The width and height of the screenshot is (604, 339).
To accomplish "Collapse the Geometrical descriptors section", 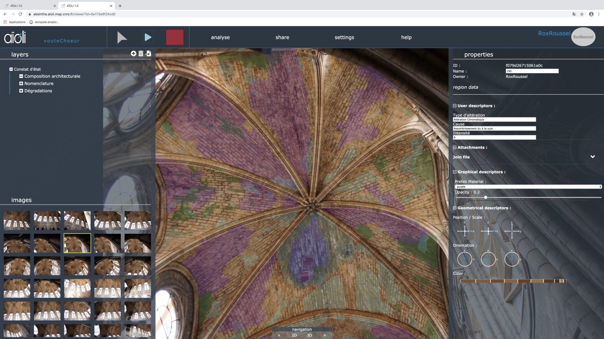I will [455, 208].
